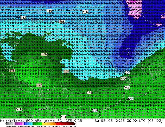Choose the dark green swatch in the legend

coord(34,124)
